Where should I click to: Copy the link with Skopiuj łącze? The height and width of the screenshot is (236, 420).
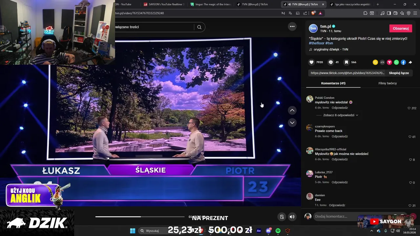pyautogui.click(x=399, y=73)
